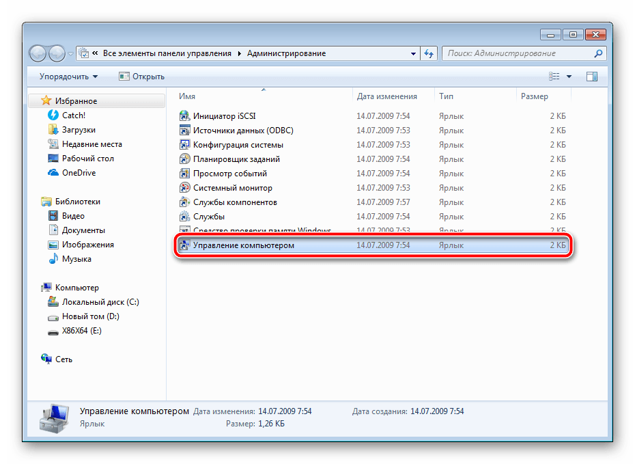The width and height of the screenshot is (635, 464).
Task: Click the Документы library icon
Action: tap(53, 230)
